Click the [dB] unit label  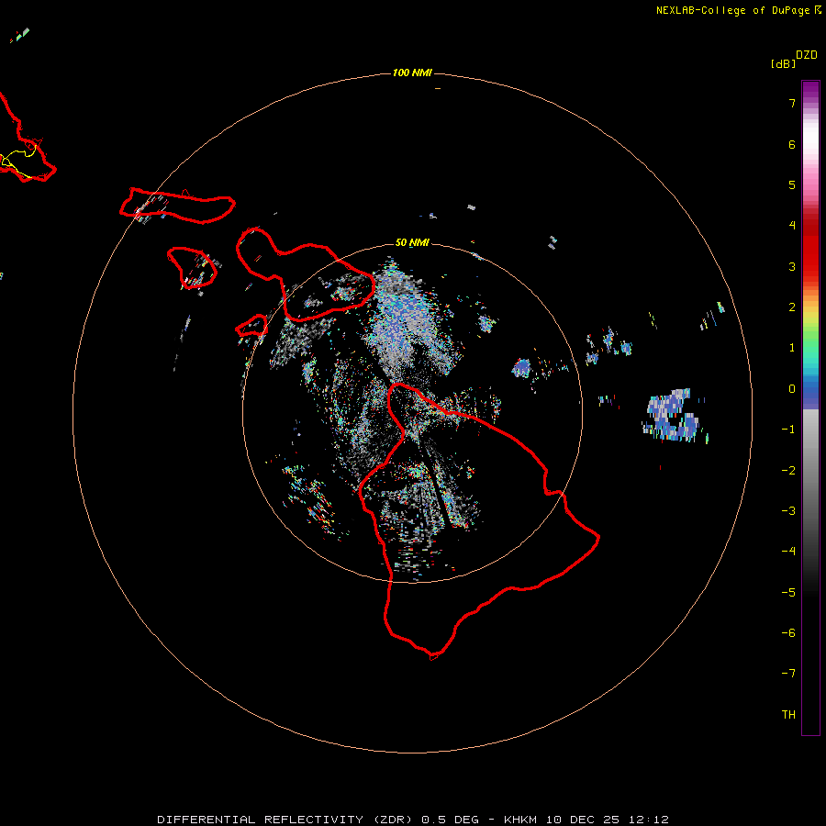pyautogui.click(x=783, y=63)
